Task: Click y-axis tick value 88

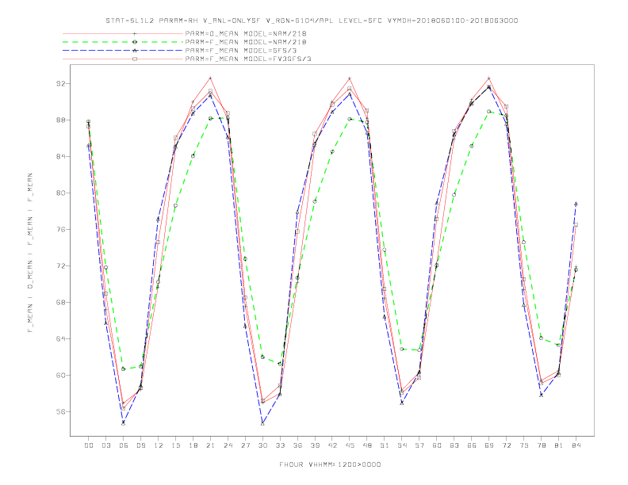Action: pyautogui.click(x=61, y=120)
